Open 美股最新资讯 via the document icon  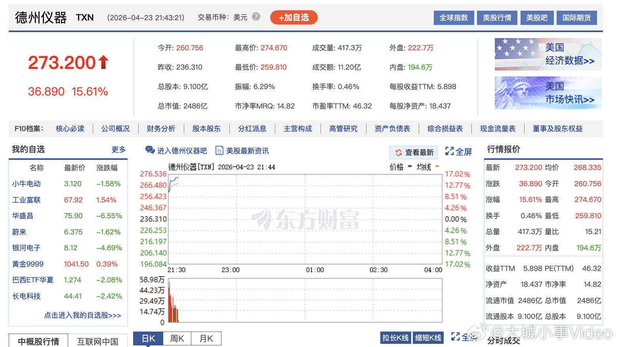point(219,151)
